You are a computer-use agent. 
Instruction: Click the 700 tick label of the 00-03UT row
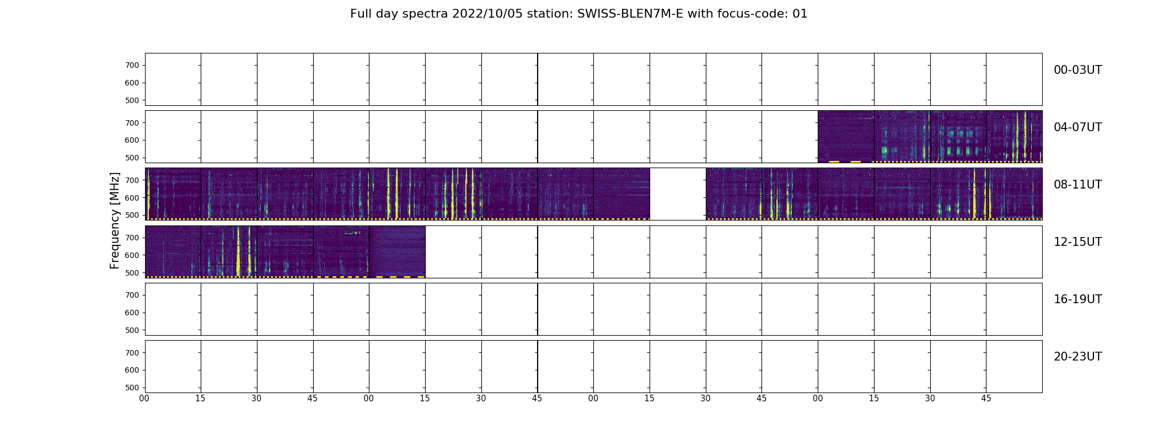(x=132, y=65)
